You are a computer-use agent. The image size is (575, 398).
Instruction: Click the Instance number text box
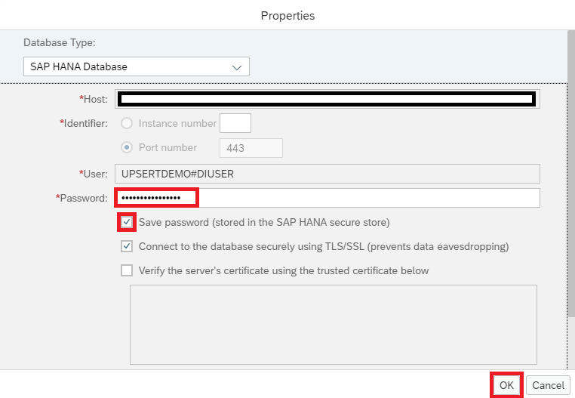[235, 123]
